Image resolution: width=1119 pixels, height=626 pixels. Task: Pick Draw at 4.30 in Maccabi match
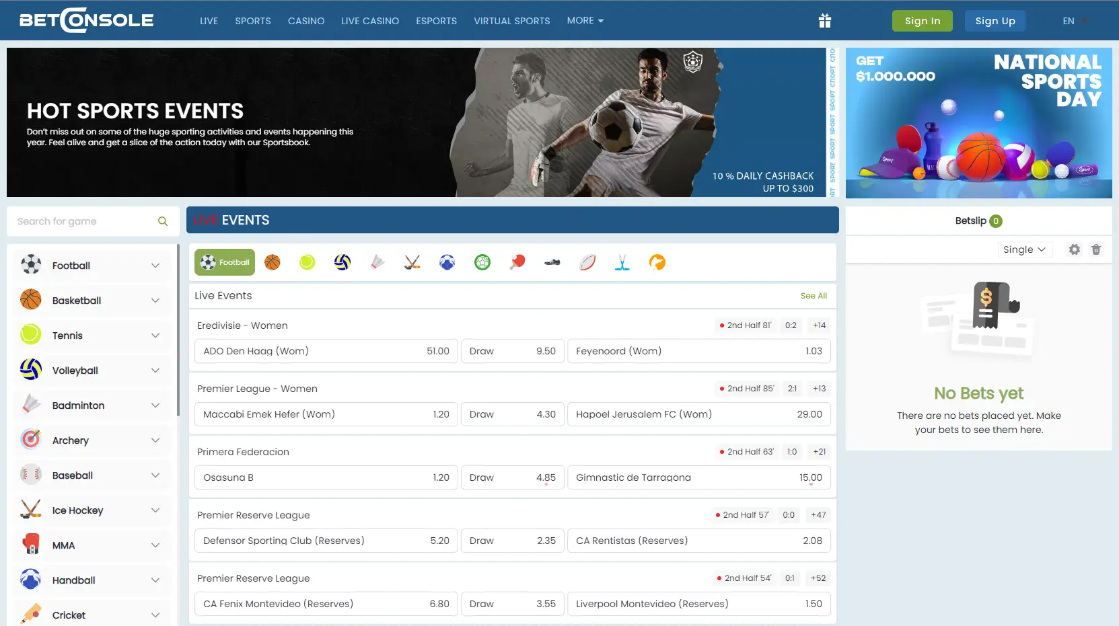tap(513, 414)
